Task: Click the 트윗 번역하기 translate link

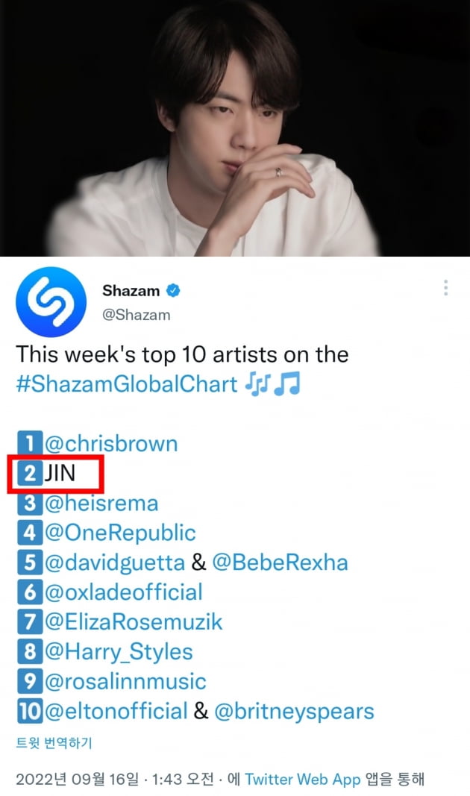Action: [x=54, y=743]
